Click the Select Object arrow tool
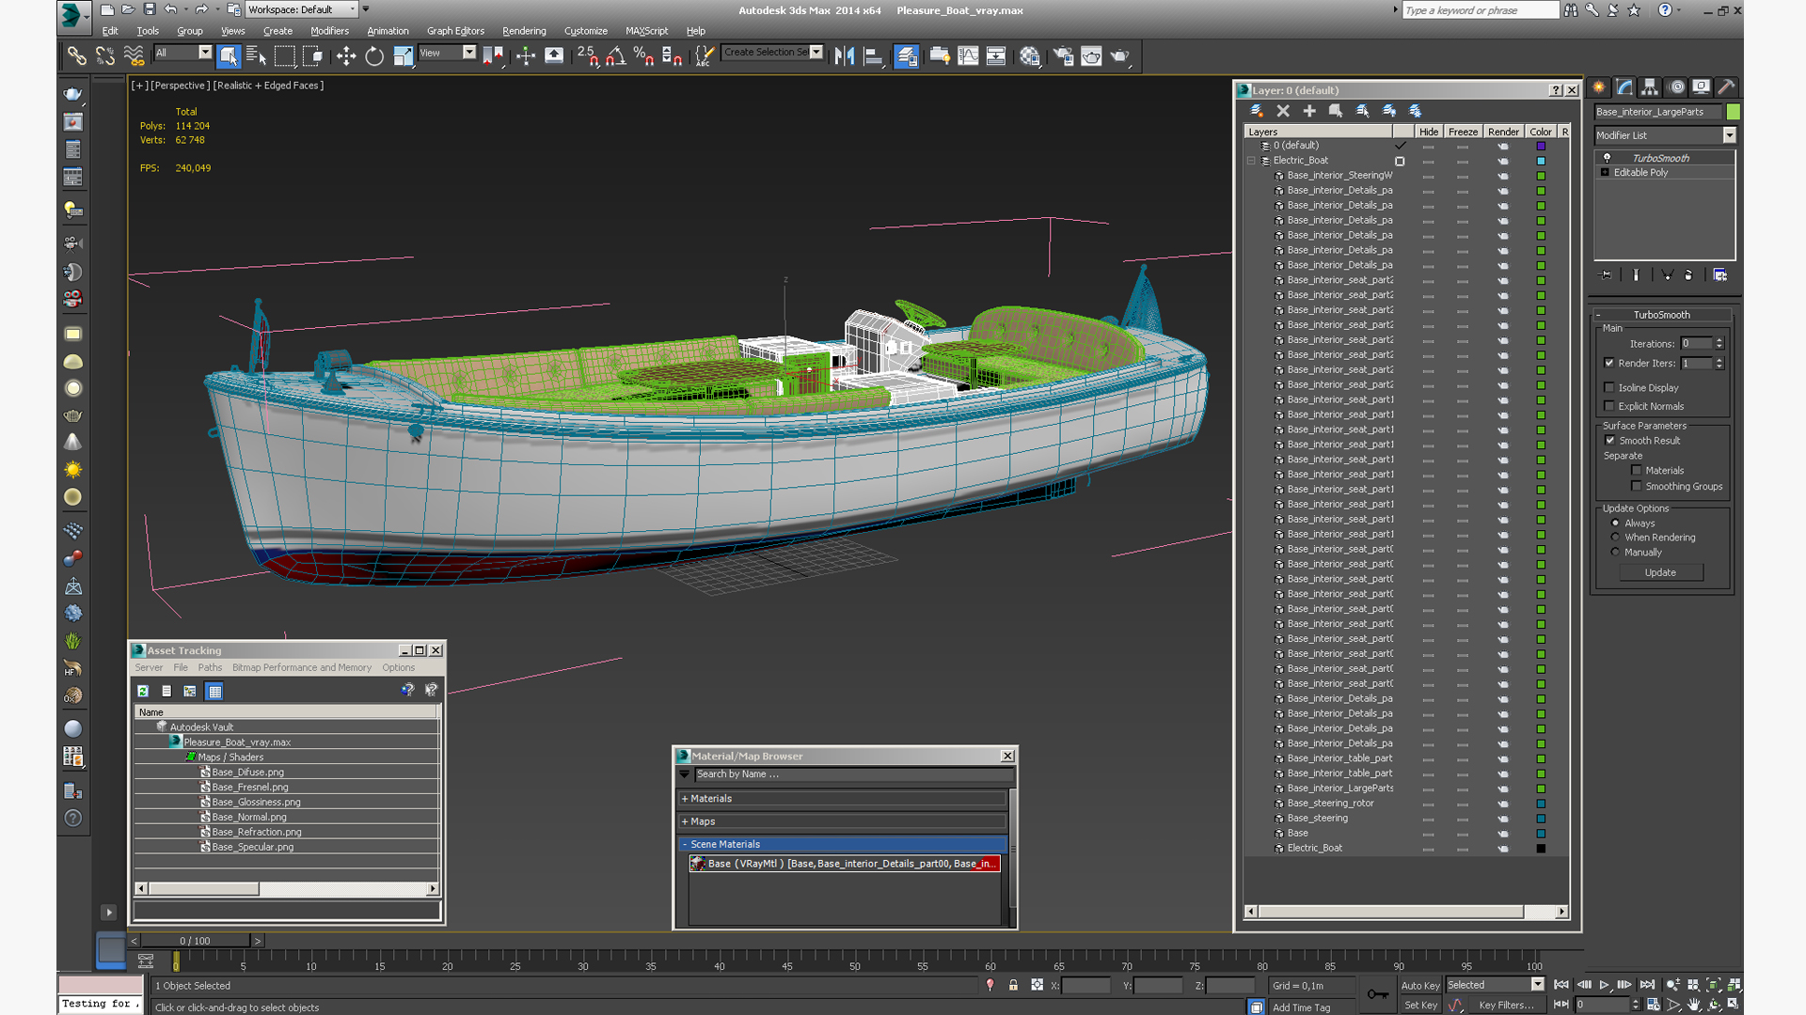 pos(229,56)
